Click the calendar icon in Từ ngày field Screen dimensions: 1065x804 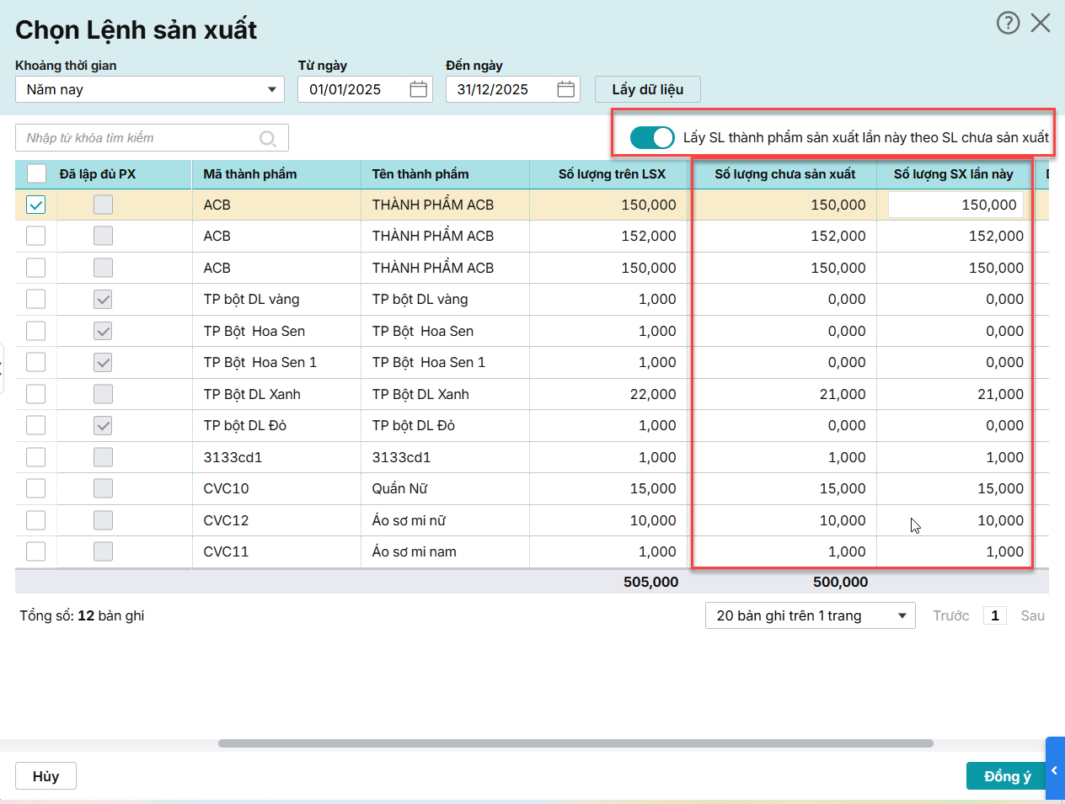[x=418, y=89]
